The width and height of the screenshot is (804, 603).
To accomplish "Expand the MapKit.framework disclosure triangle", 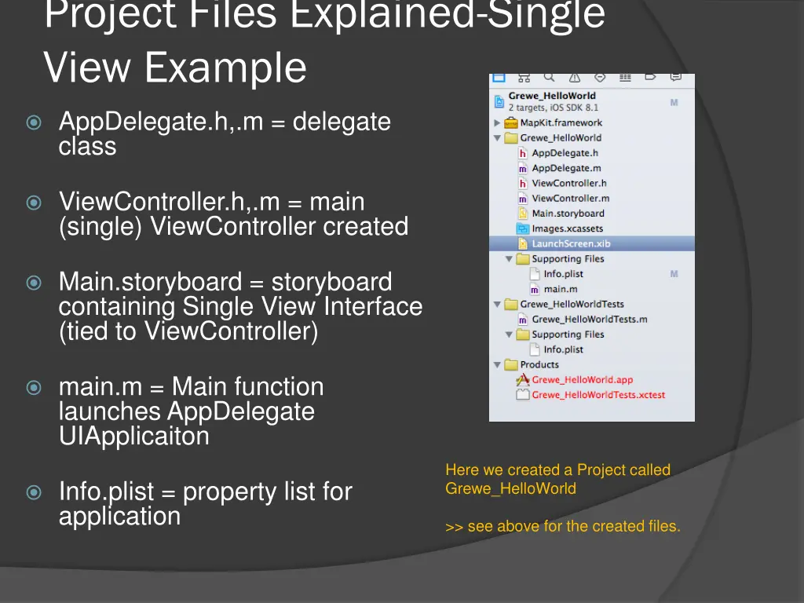I will pos(497,122).
